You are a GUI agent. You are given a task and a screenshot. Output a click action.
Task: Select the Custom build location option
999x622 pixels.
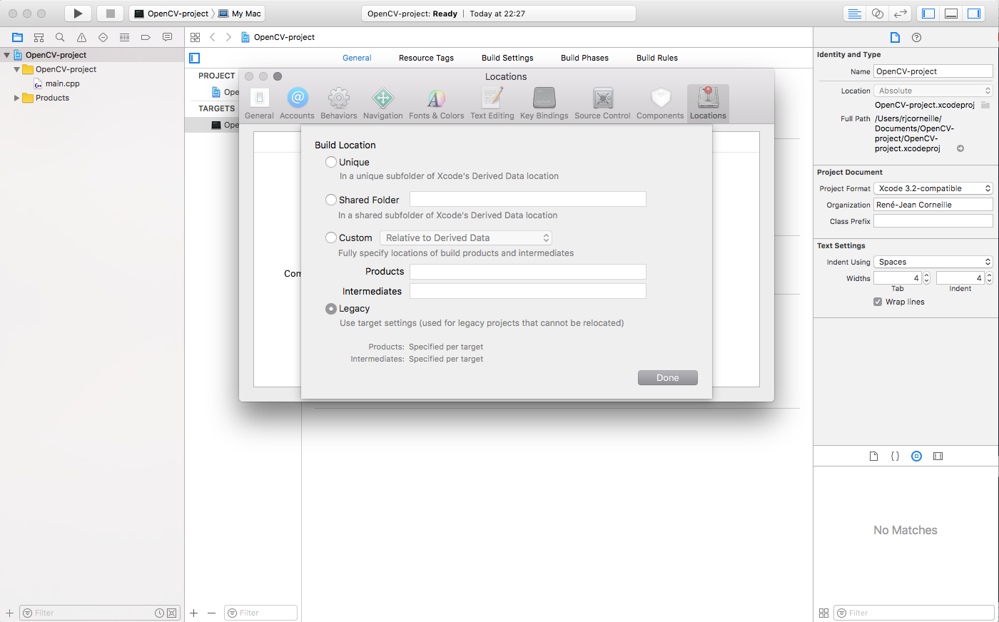[x=331, y=238]
